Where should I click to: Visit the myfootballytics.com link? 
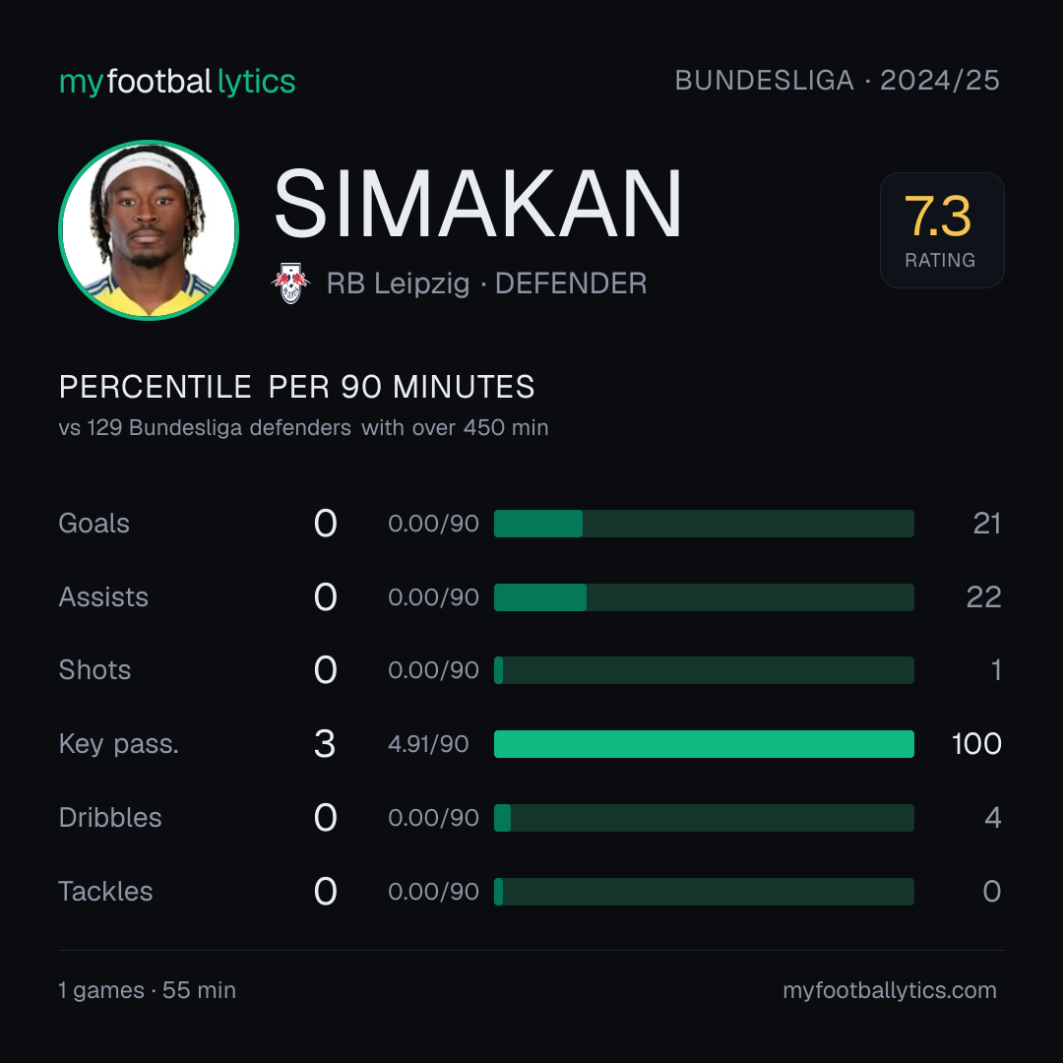click(890, 990)
